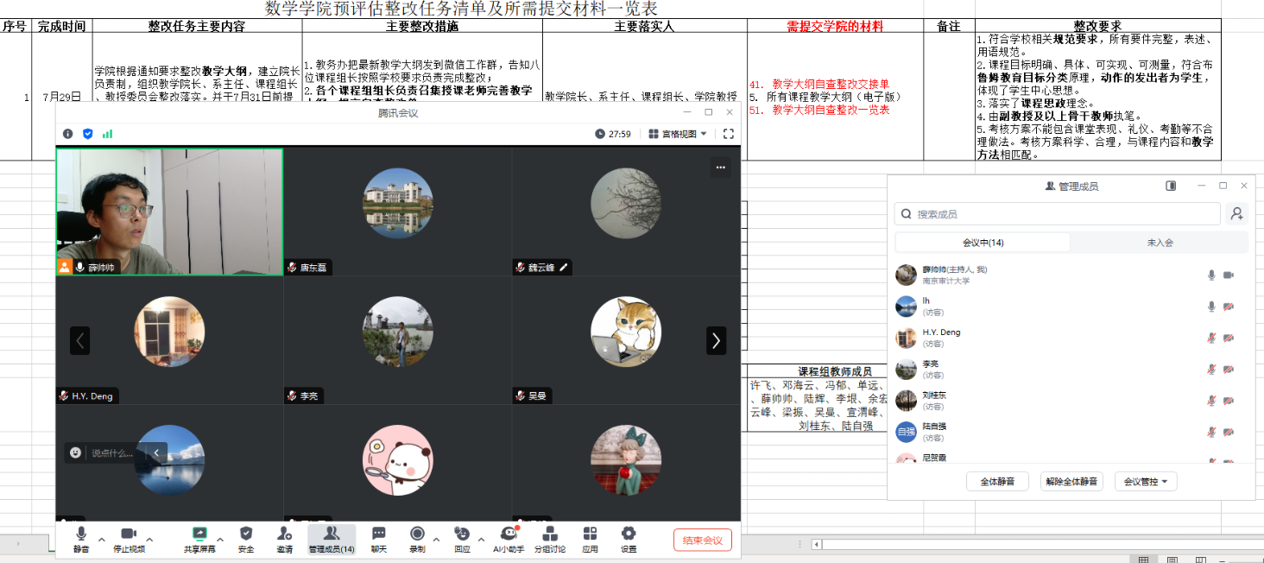Open the 聊天 chat panel

(x=378, y=535)
